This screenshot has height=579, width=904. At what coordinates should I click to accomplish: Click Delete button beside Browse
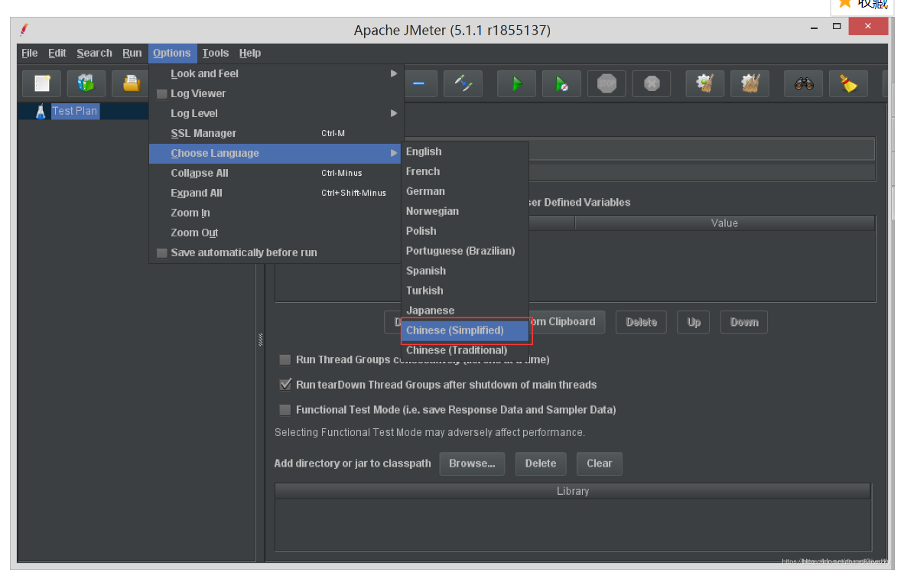coord(541,464)
